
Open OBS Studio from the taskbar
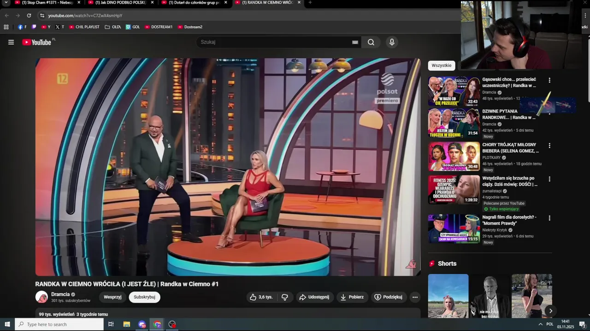pyautogui.click(x=172, y=325)
